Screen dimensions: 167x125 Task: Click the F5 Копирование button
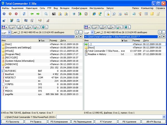click(x=59, y=122)
